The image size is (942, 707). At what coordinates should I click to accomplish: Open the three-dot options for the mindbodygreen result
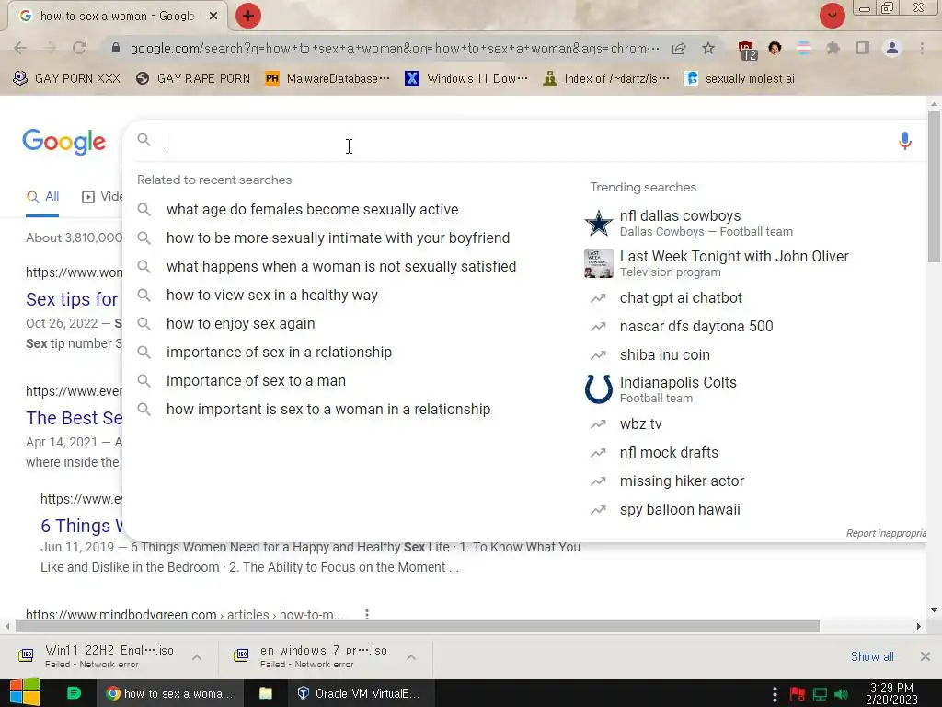coord(366,614)
